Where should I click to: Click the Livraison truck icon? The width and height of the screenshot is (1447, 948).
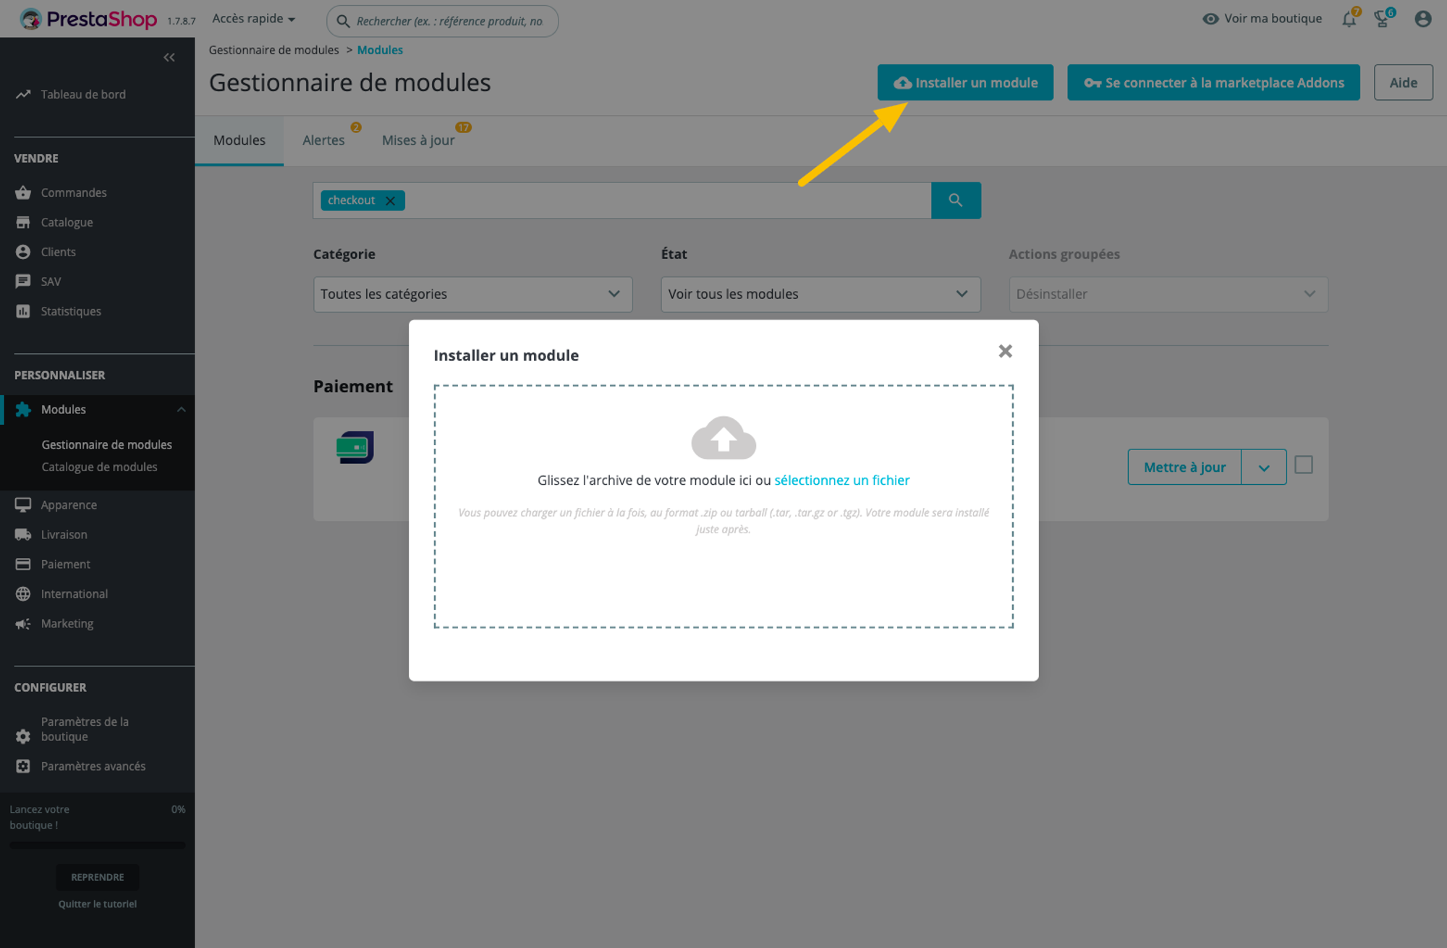click(23, 535)
